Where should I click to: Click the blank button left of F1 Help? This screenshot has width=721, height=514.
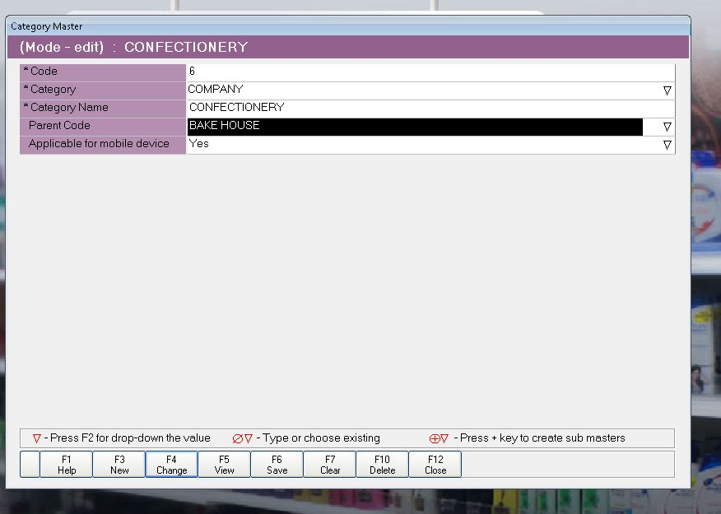tap(30, 465)
